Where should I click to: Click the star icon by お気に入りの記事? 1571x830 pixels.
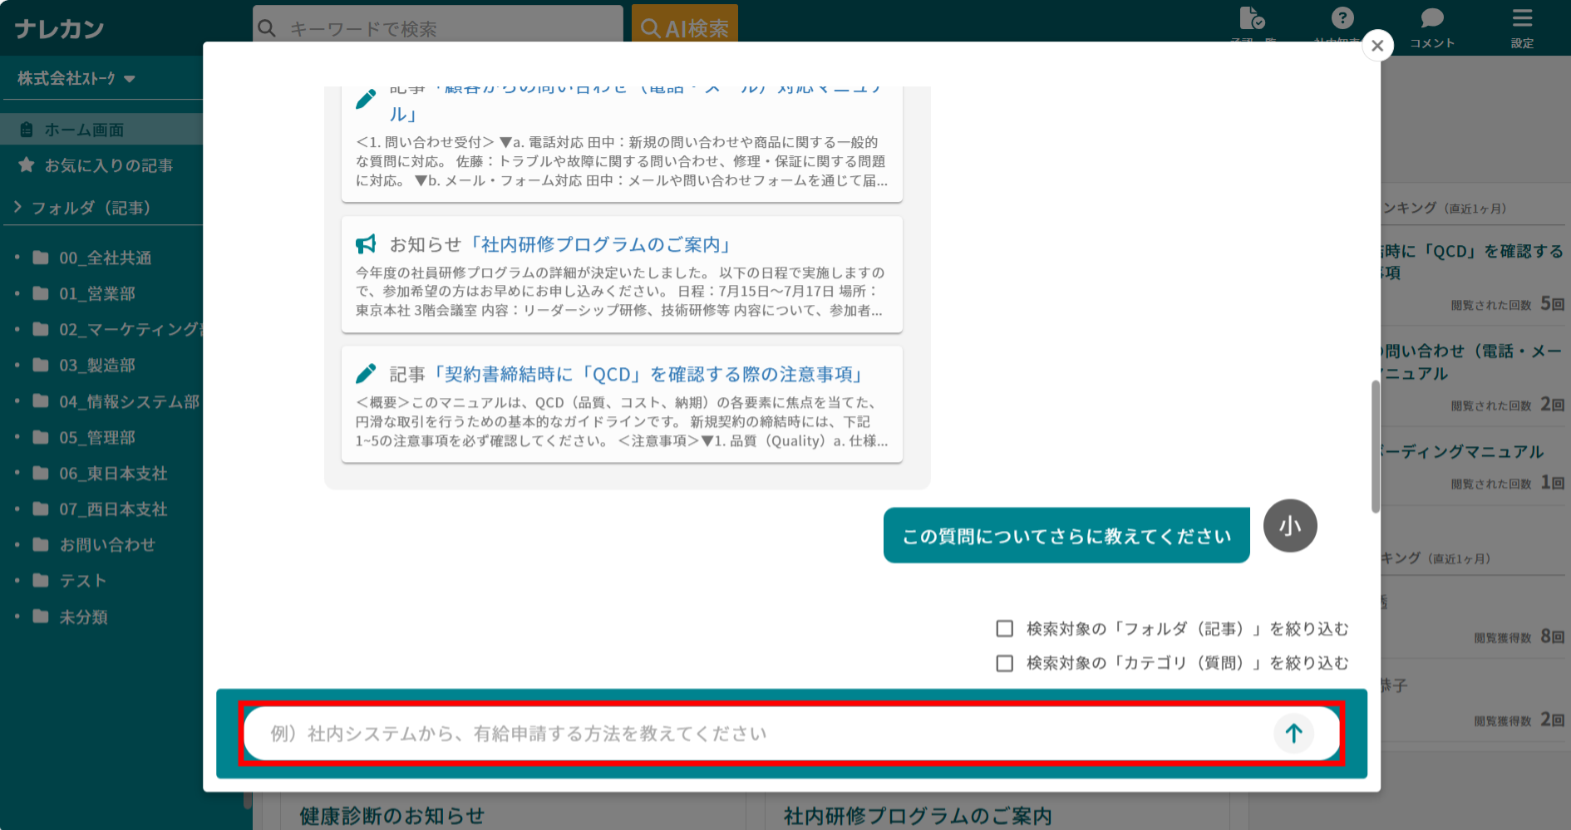coord(25,165)
